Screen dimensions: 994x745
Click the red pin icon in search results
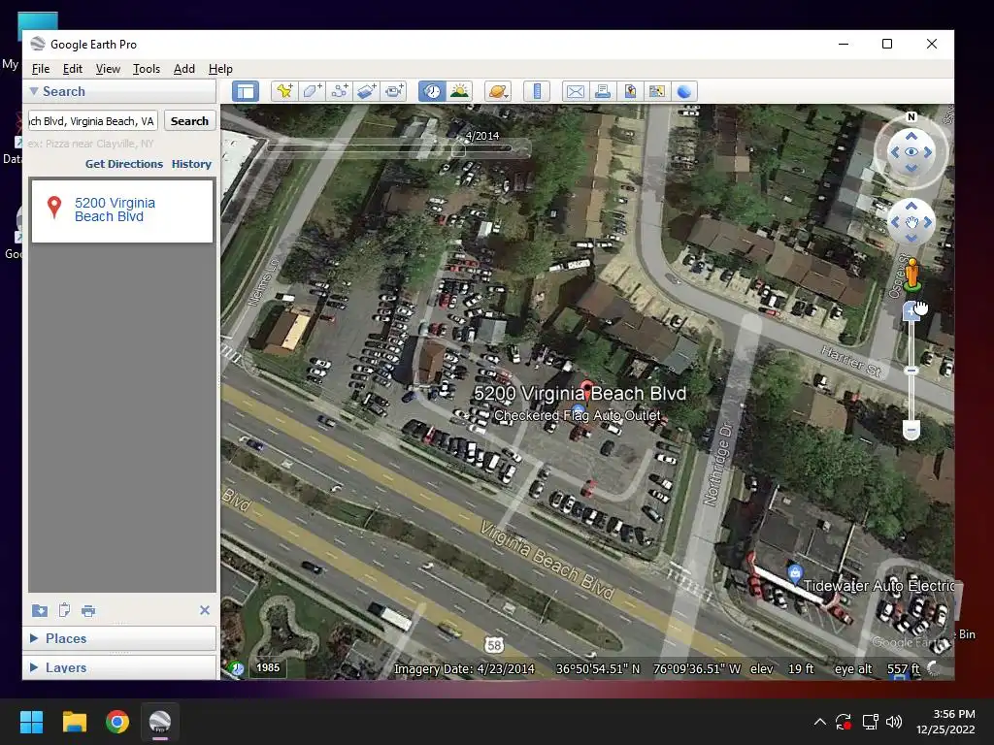tap(54, 208)
